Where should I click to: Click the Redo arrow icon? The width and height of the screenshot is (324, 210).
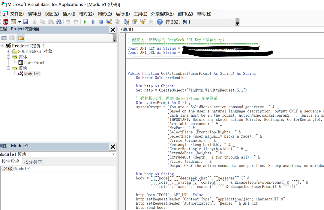point(76,22)
